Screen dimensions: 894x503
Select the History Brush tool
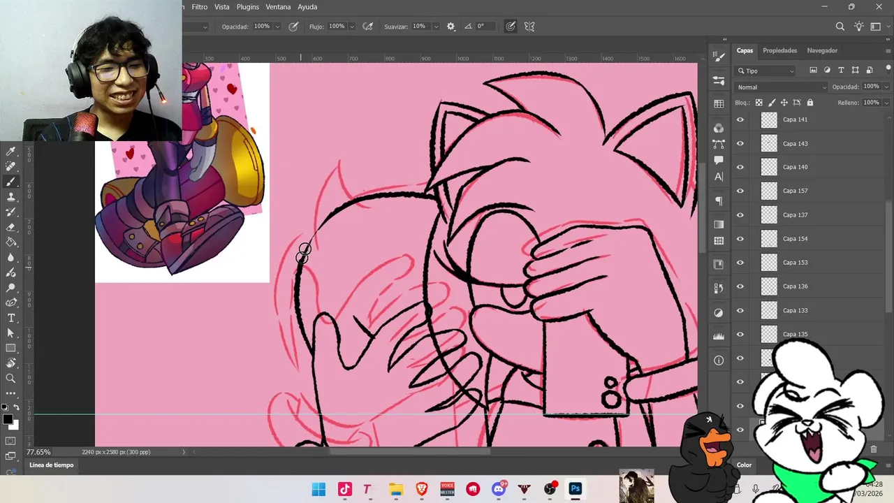pos(10,212)
